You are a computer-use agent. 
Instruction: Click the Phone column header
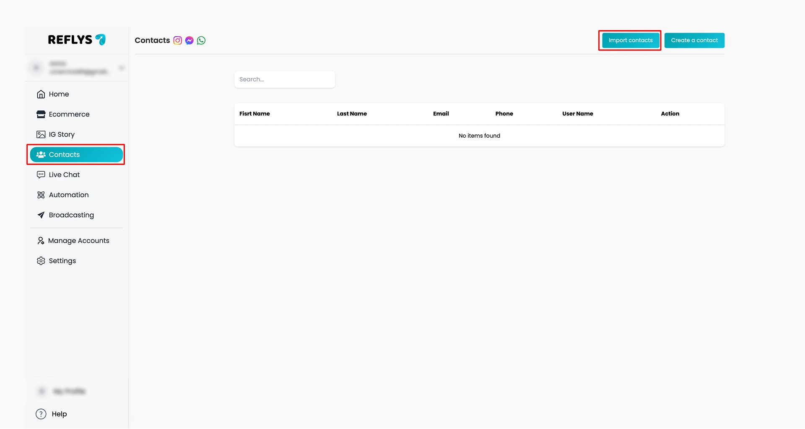coord(504,114)
